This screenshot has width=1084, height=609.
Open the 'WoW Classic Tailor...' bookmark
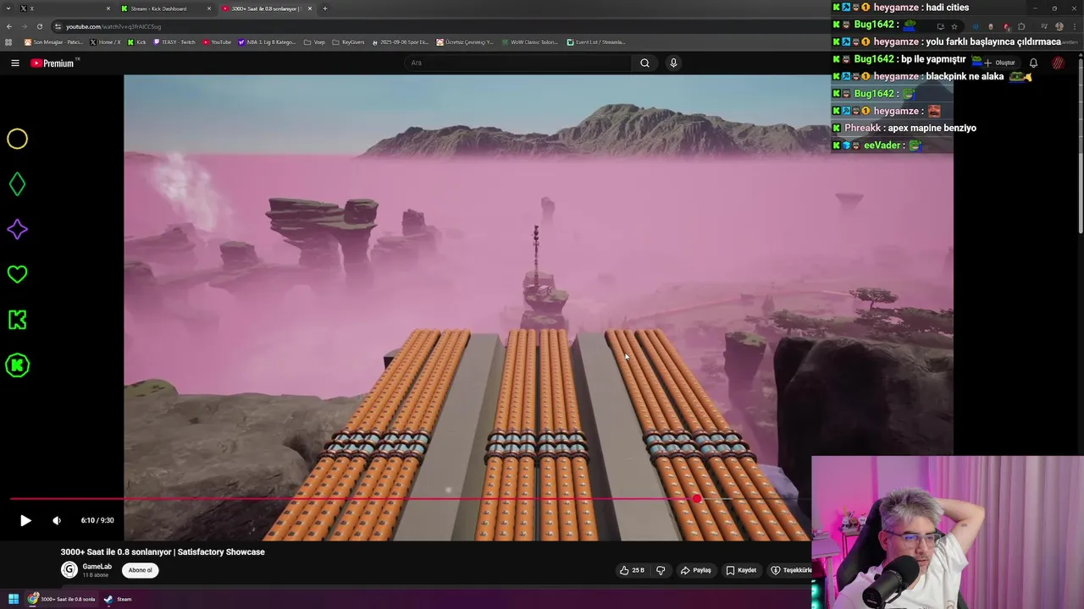pos(529,41)
